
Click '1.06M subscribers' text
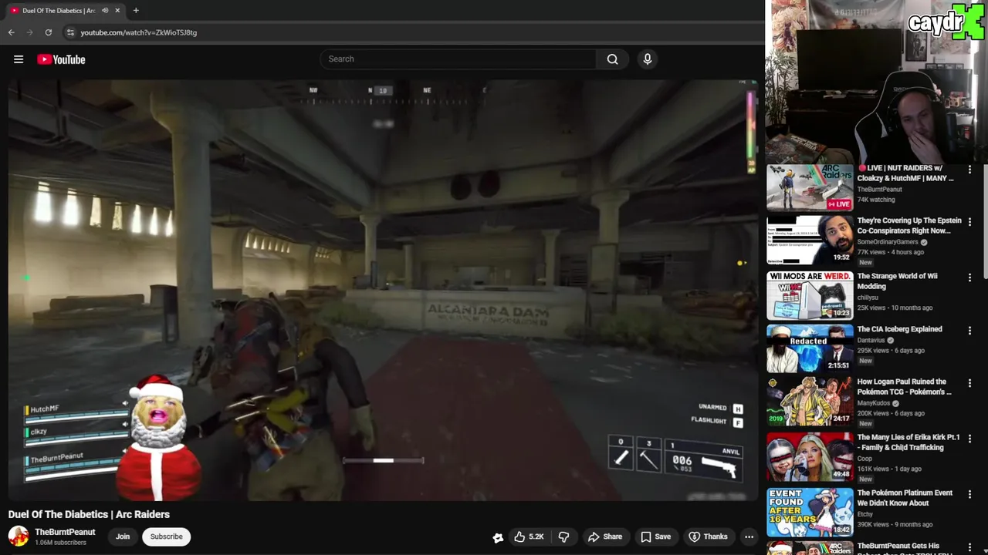coord(60,543)
